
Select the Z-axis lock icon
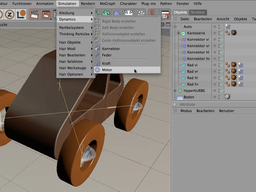tap(10, 14)
